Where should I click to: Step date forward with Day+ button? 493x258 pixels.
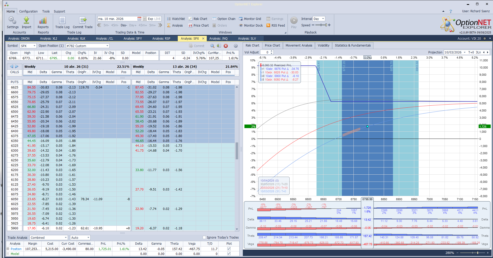pos(133,25)
